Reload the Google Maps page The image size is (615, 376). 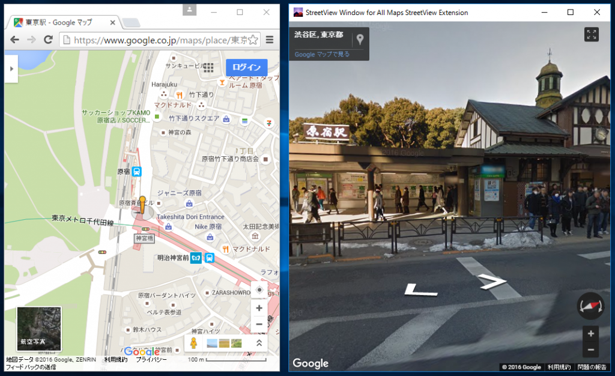47,40
